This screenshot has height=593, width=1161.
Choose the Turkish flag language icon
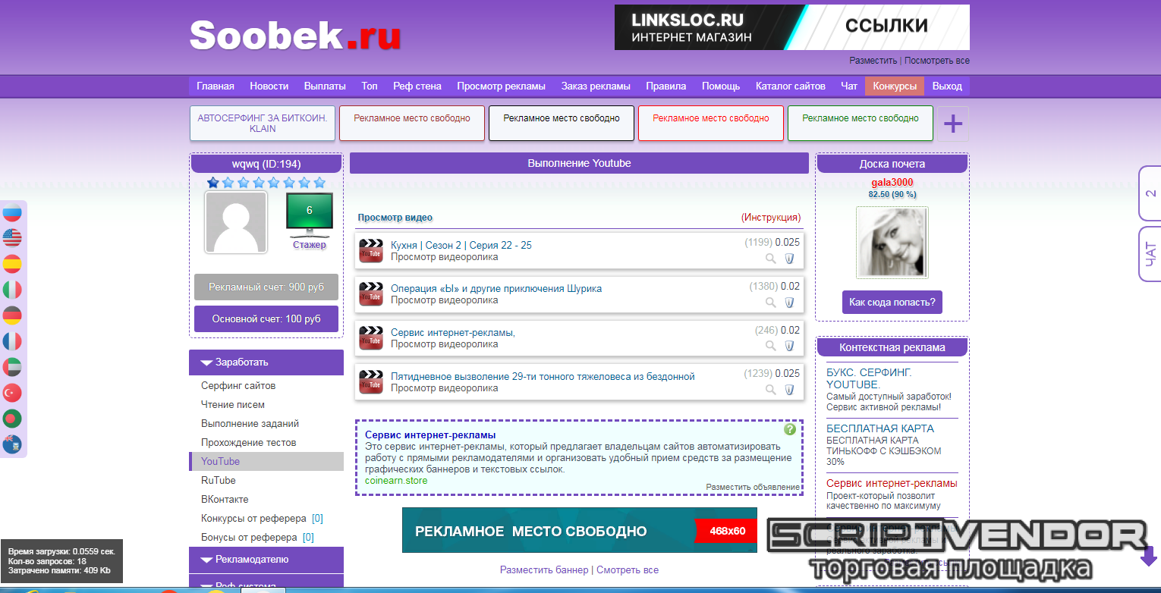pos(12,393)
